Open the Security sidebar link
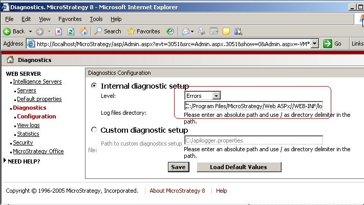The width and height of the screenshot is (364, 205). pyautogui.click(x=23, y=142)
